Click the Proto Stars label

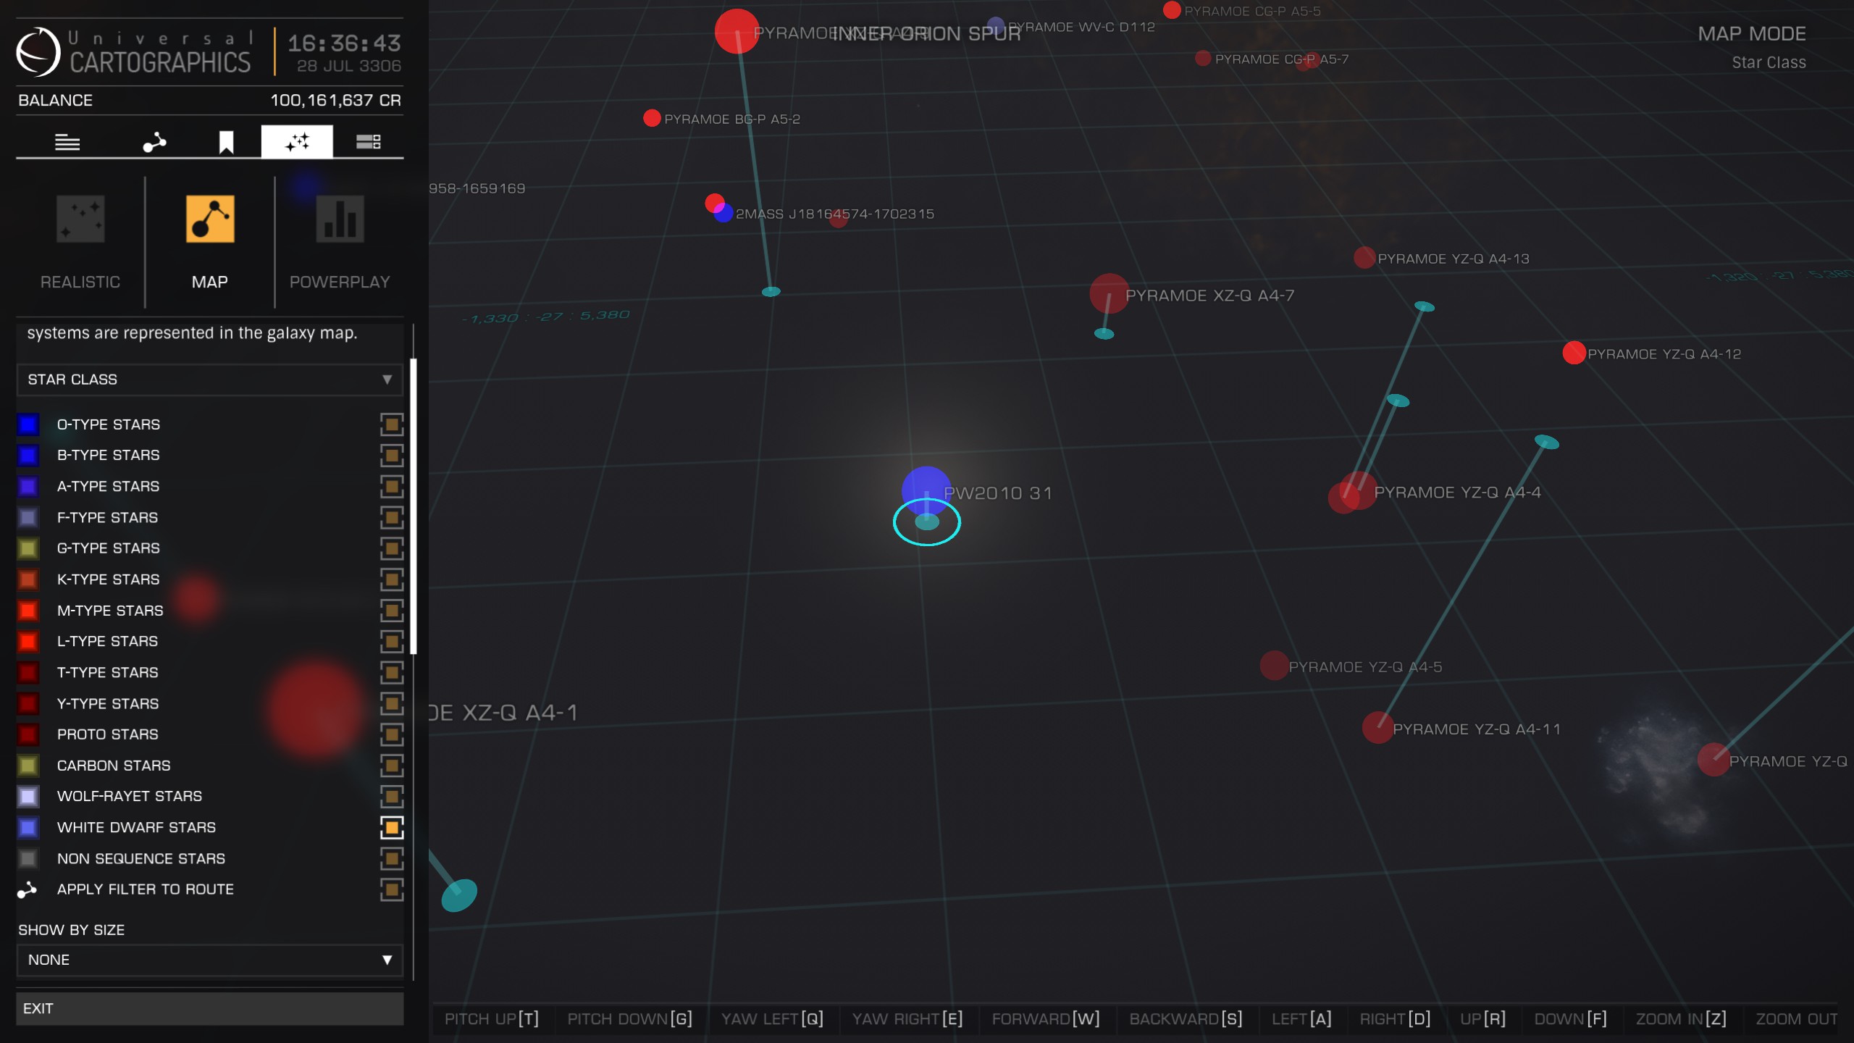(107, 734)
